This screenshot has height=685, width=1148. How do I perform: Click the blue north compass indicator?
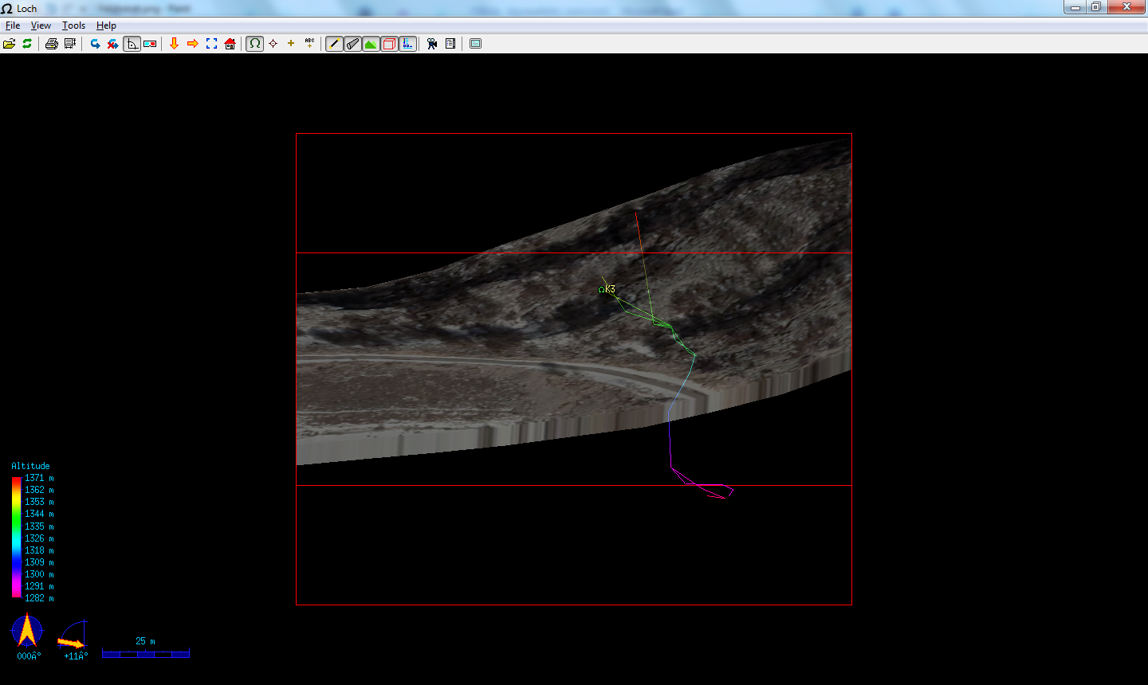[x=27, y=631]
